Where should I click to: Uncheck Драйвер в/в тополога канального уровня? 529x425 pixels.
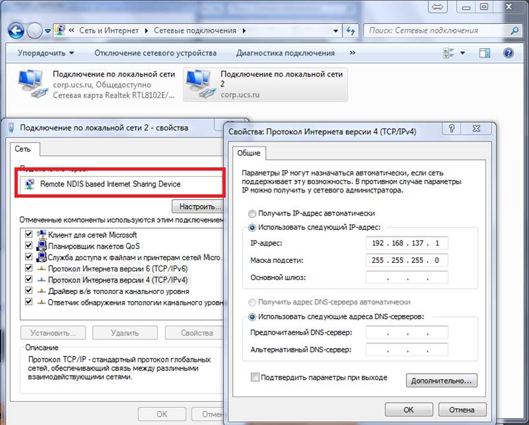pos(29,290)
